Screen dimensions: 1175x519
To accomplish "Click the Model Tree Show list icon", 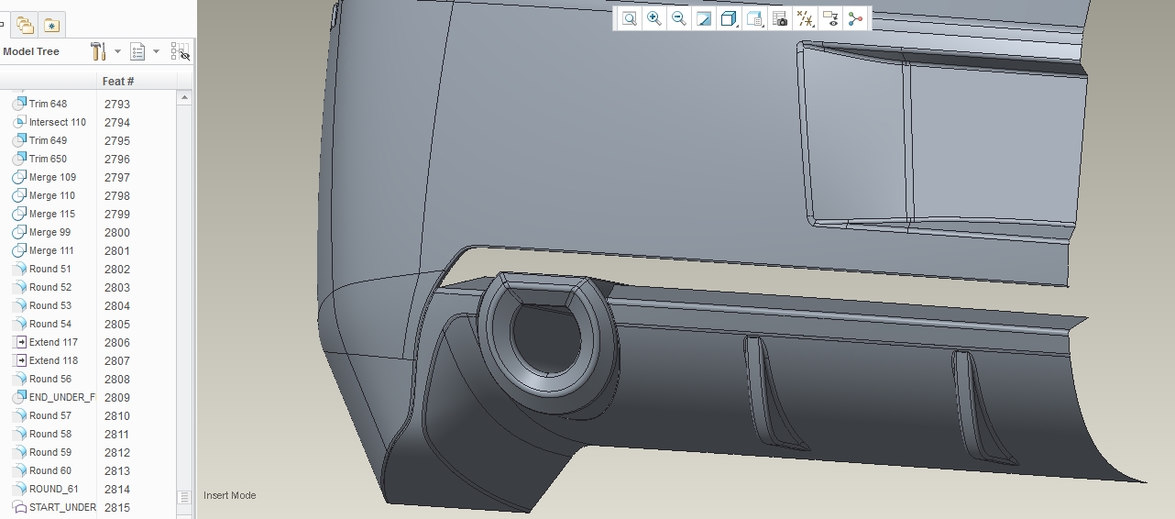I will pyautogui.click(x=137, y=51).
